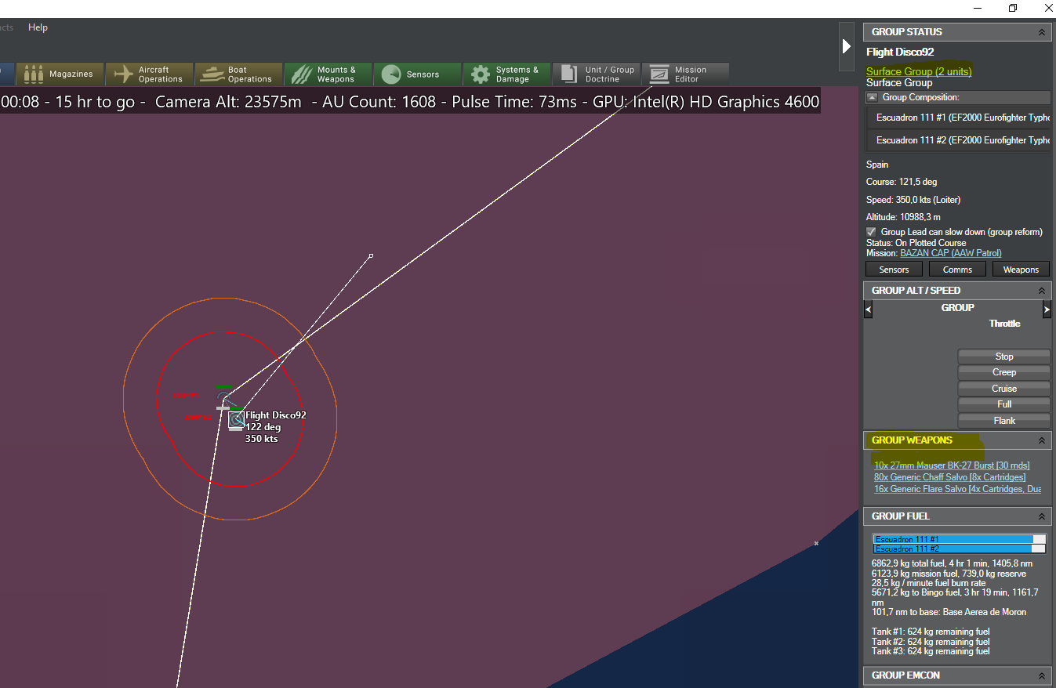Image resolution: width=1056 pixels, height=688 pixels.
Task: Click the Pulse Time: 73ms status readout
Action: [515, 102]
